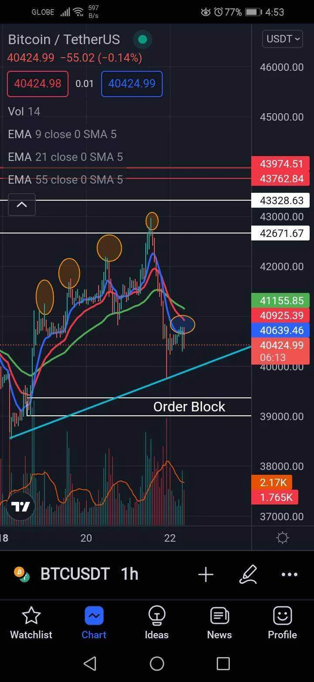Open the drawing tools pencil icon

(x=248, y=574)
